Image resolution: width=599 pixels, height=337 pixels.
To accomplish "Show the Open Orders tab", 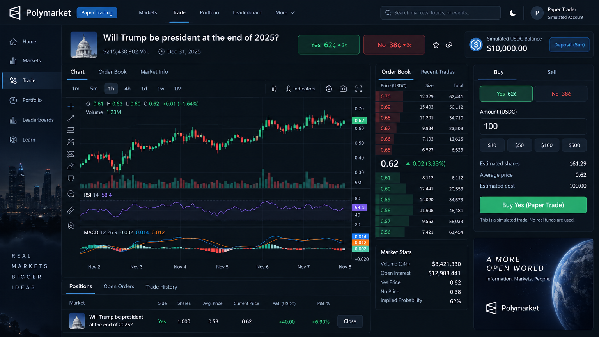I will [119, 286].
